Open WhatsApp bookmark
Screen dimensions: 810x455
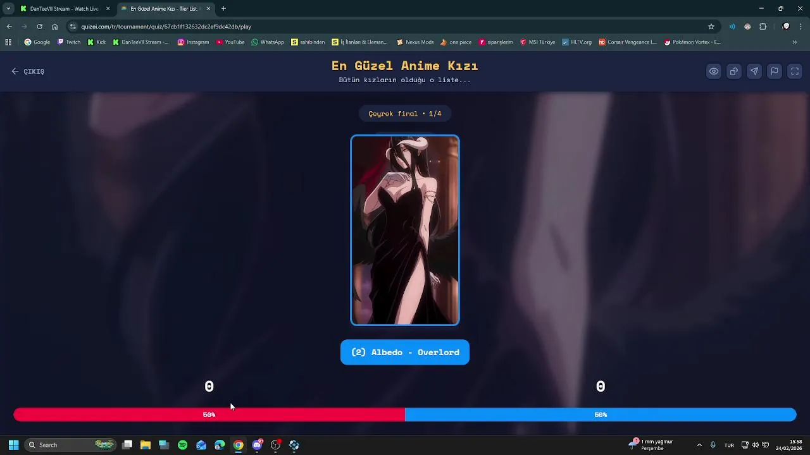pos(268,42)
